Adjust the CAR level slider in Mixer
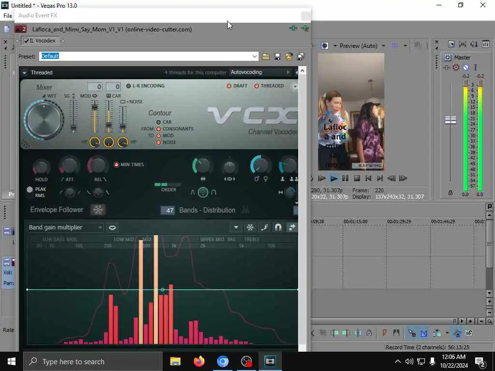Image resolution: width=495 pixels, height=371 pixels. (109, 126)
